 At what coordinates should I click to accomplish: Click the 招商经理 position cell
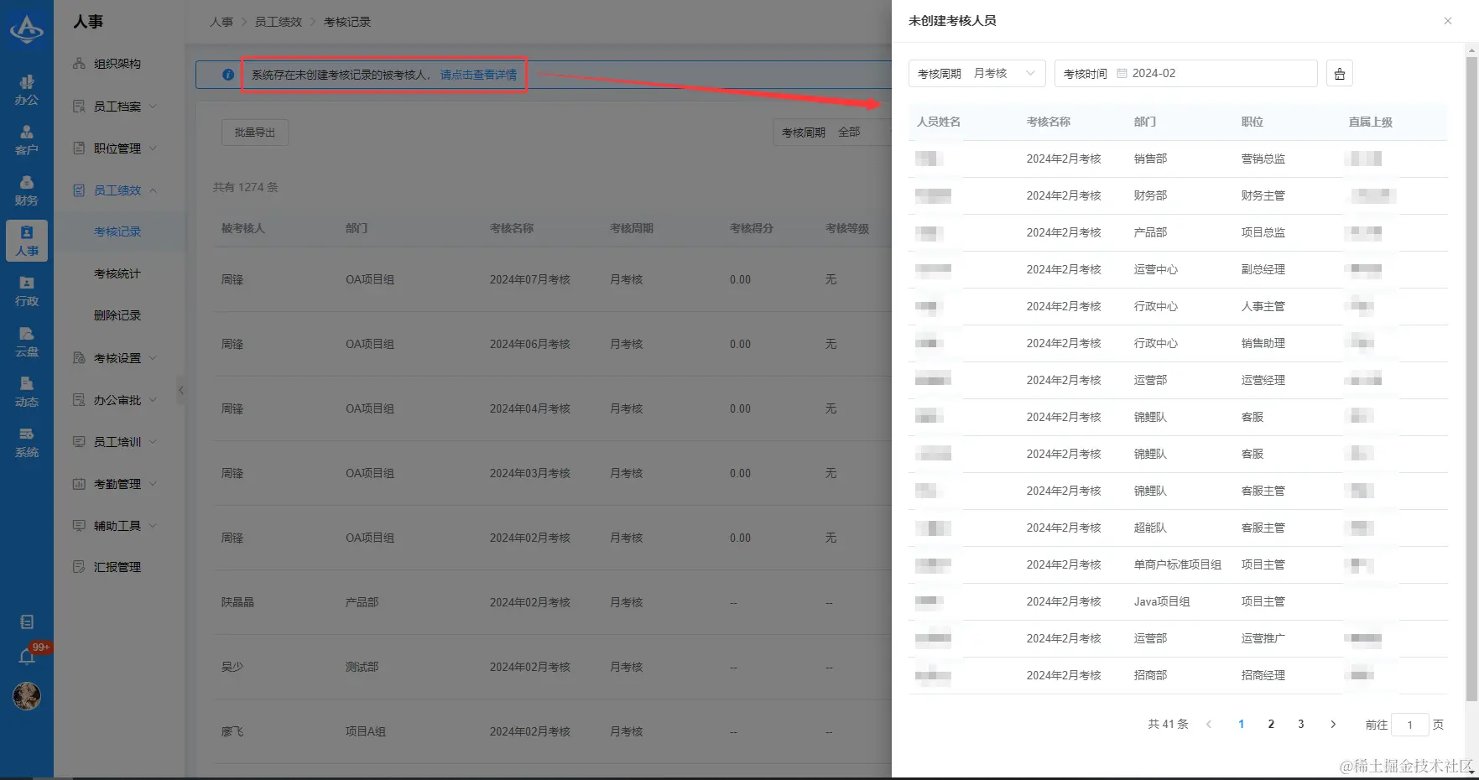pos(1263,675)
